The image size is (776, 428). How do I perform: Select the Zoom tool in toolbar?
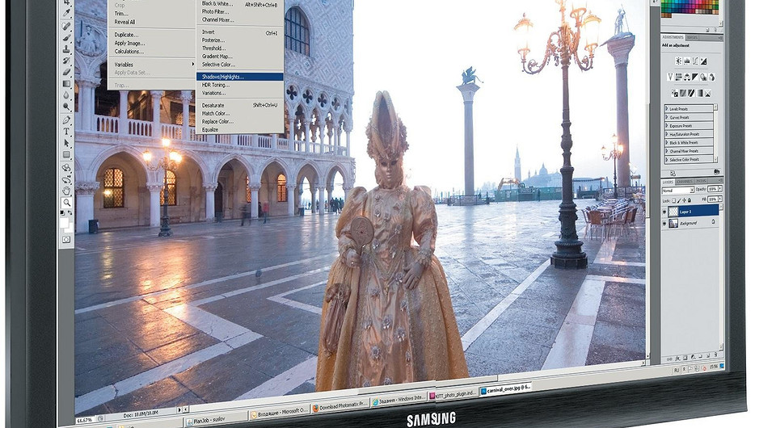click(66, 202)
